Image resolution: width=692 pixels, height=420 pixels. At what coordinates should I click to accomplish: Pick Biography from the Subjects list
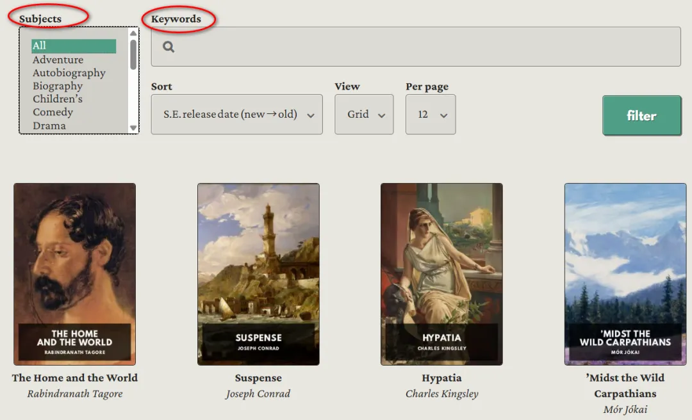pos(58,86)
